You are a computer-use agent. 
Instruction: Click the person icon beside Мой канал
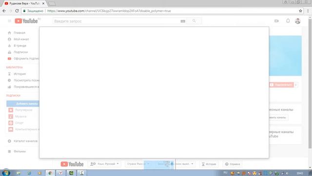(x=9, y=39)
